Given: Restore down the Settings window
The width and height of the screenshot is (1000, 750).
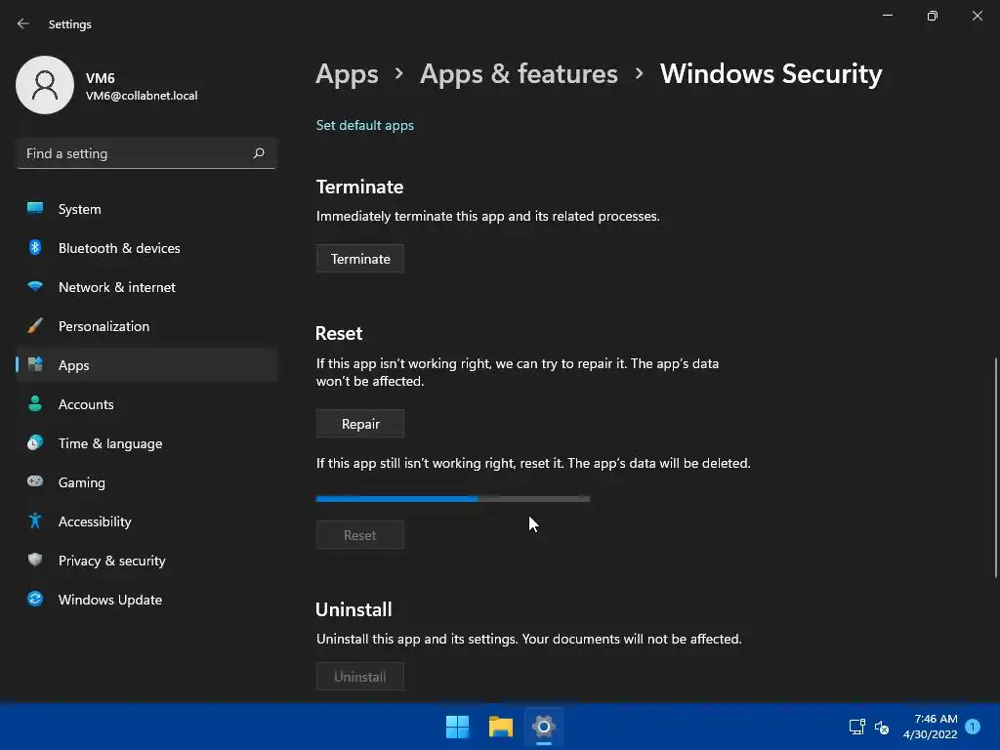Looking at the screenshot, I should 932,16.
